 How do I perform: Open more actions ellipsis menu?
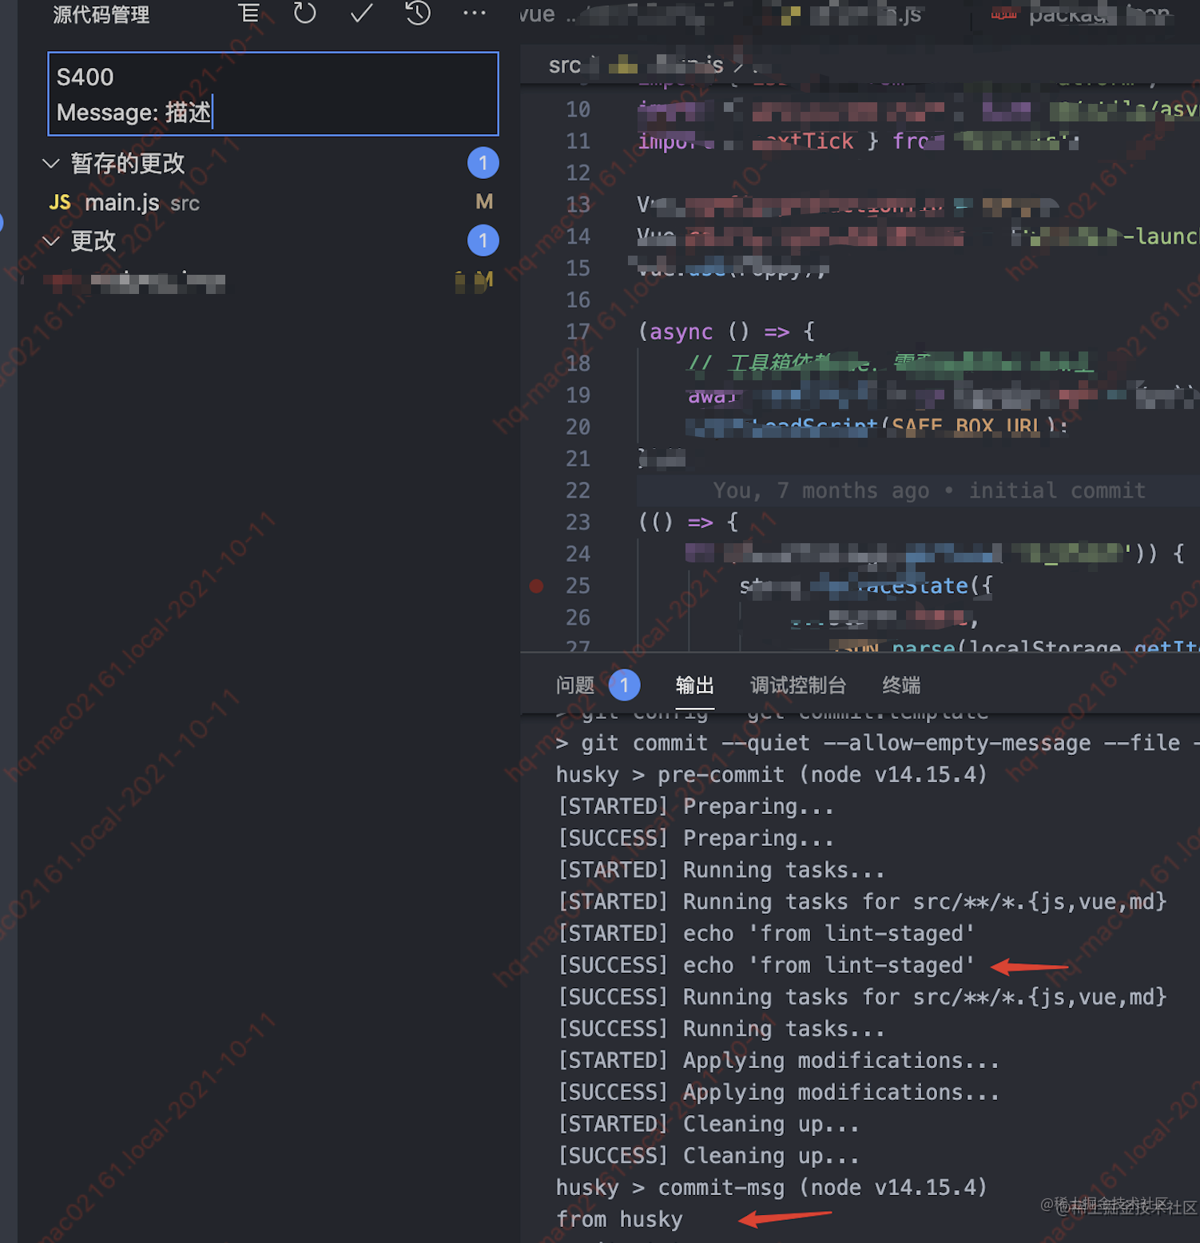475,13
